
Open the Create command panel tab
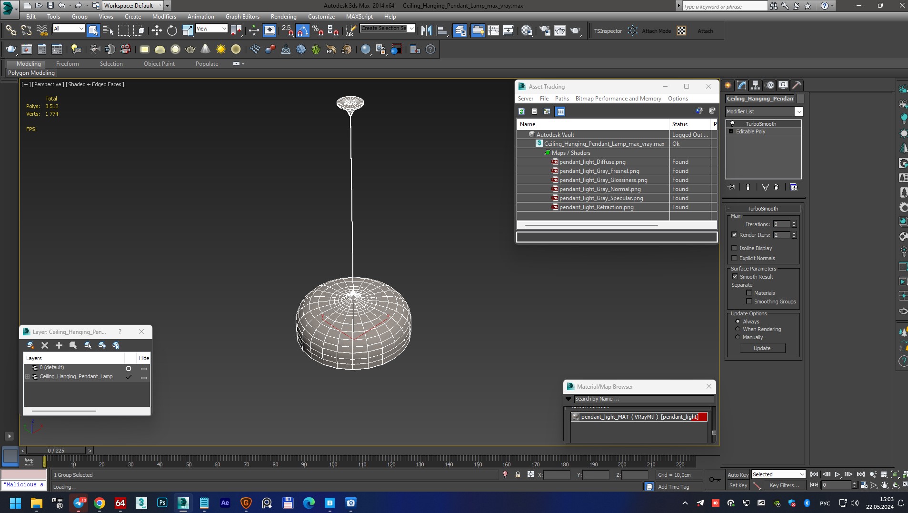coord(728,85)
